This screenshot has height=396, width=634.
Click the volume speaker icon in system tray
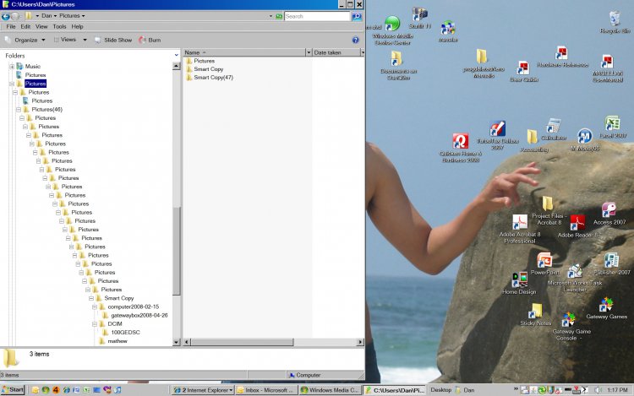tap(598, 390)
